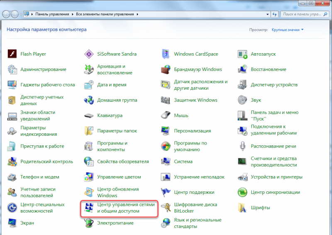Open the Шрифты icon

pos(242,208)
